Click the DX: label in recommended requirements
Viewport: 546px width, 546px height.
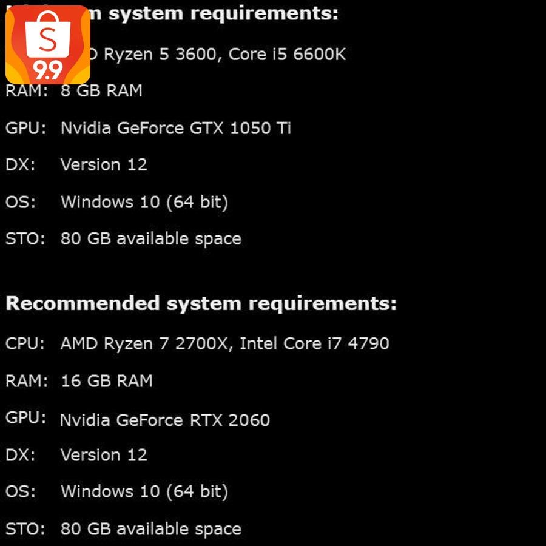point(21,455)
